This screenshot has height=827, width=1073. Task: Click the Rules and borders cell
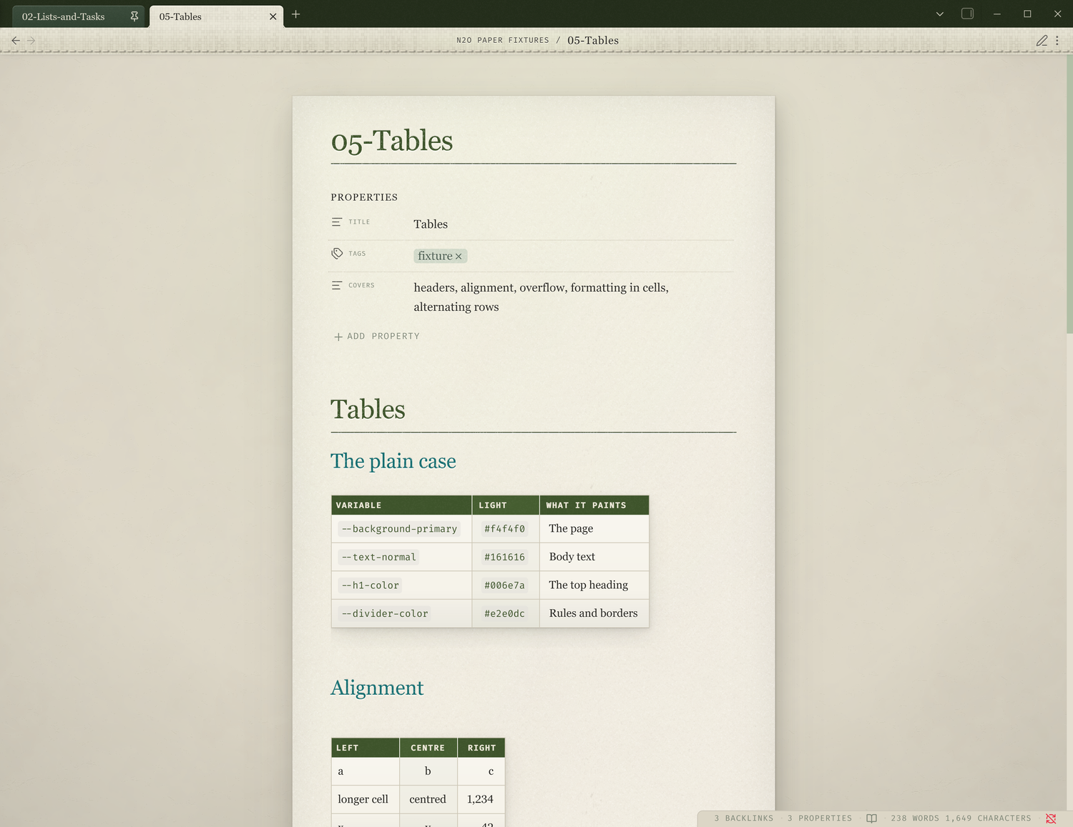pos(594,613)
